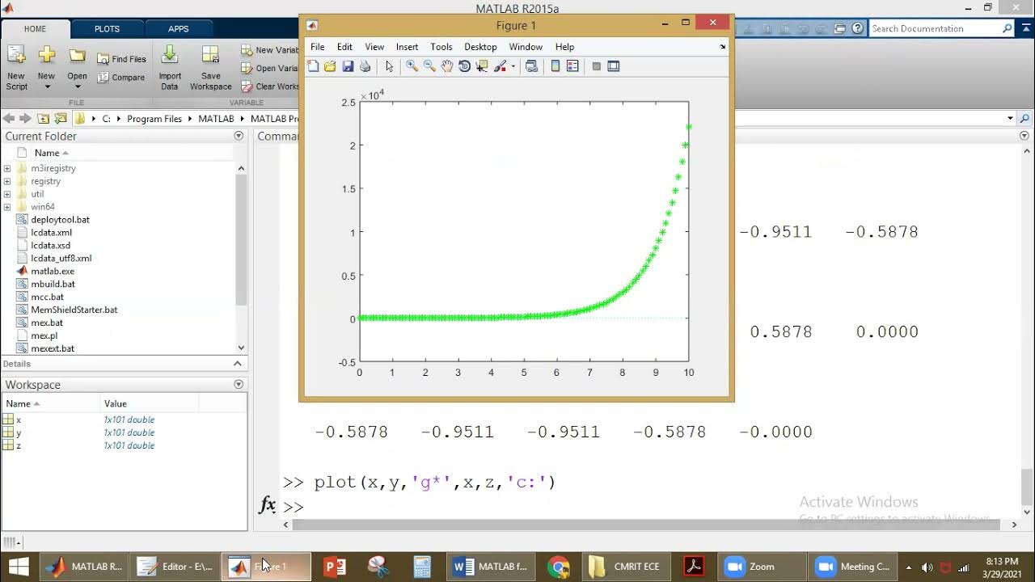Select the HOME ribbon tab

point(35,28)
